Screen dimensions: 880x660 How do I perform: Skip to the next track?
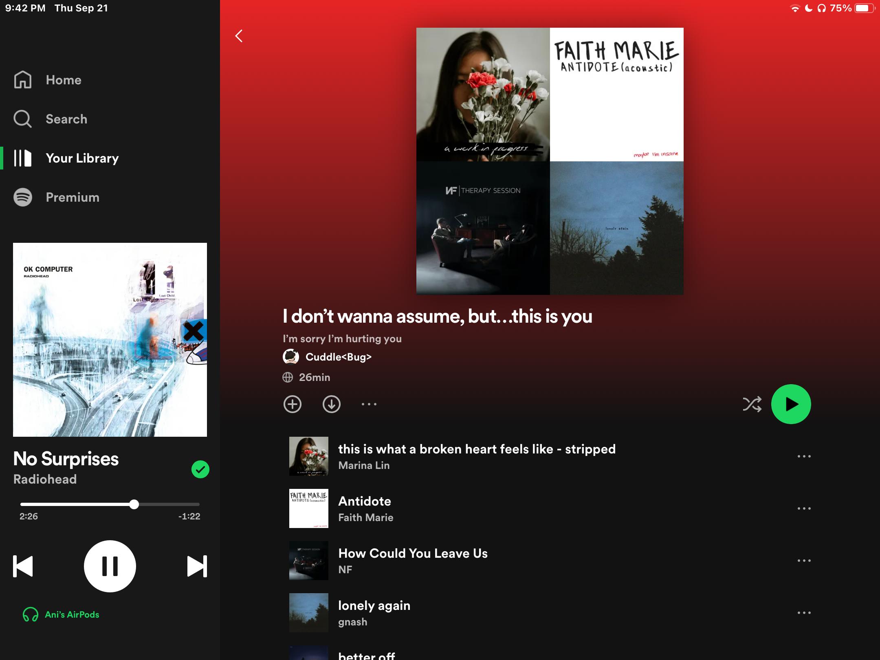(x=197, y=566)
